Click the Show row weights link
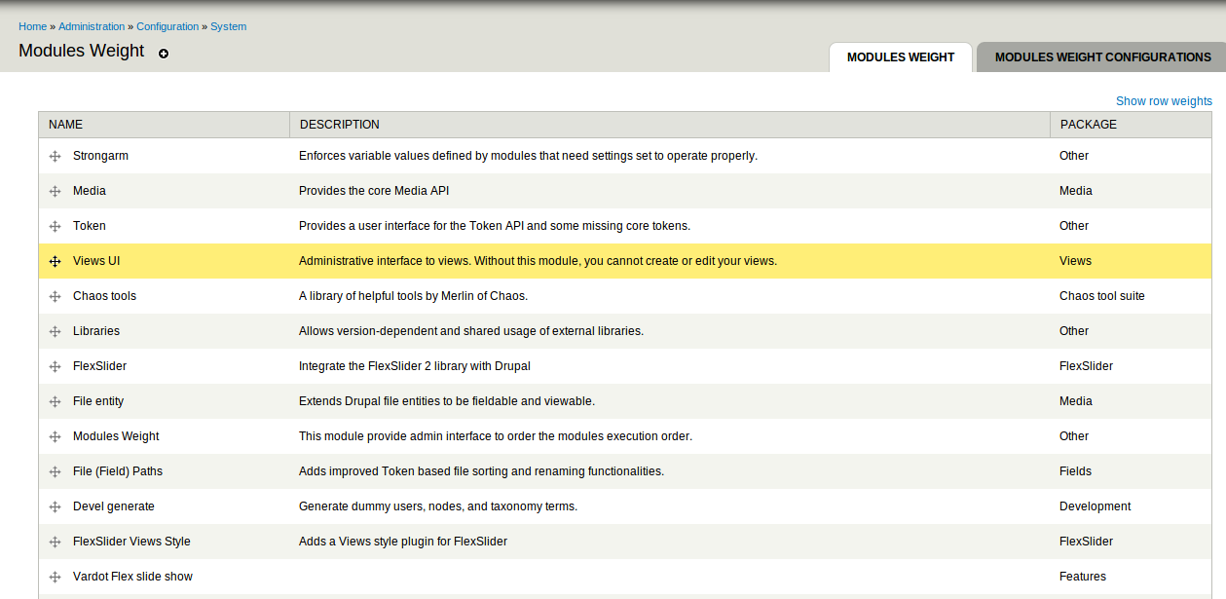 pos(1164,100)
